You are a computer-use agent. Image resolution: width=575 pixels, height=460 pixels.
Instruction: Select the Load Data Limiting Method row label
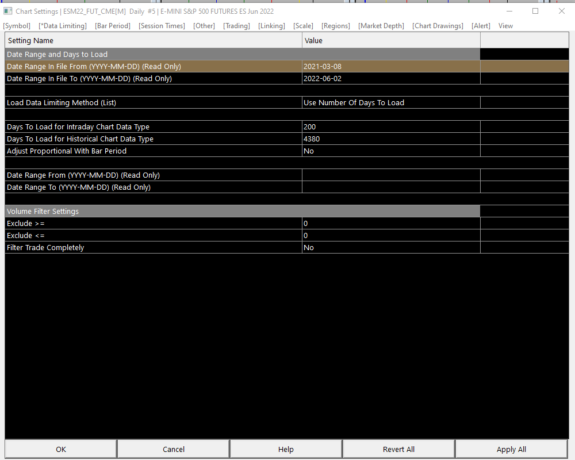(x=62, y=103)
